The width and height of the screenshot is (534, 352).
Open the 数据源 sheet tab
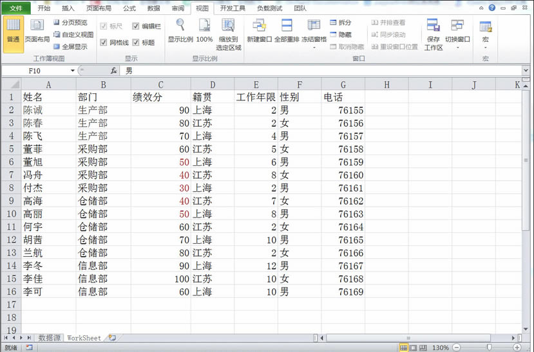pos(50,338)
